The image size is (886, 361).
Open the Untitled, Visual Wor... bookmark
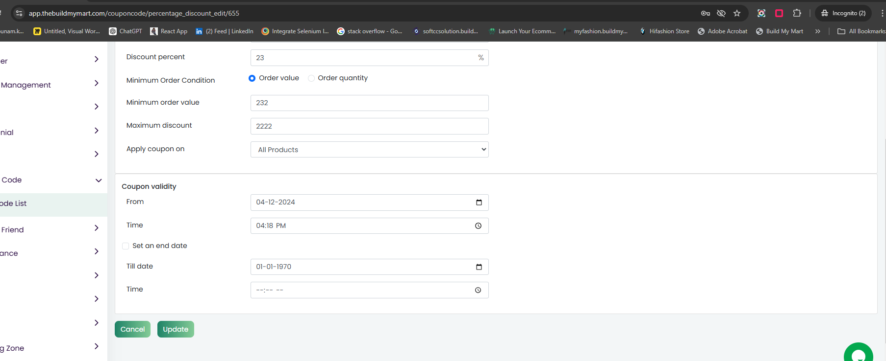[67, 31]
